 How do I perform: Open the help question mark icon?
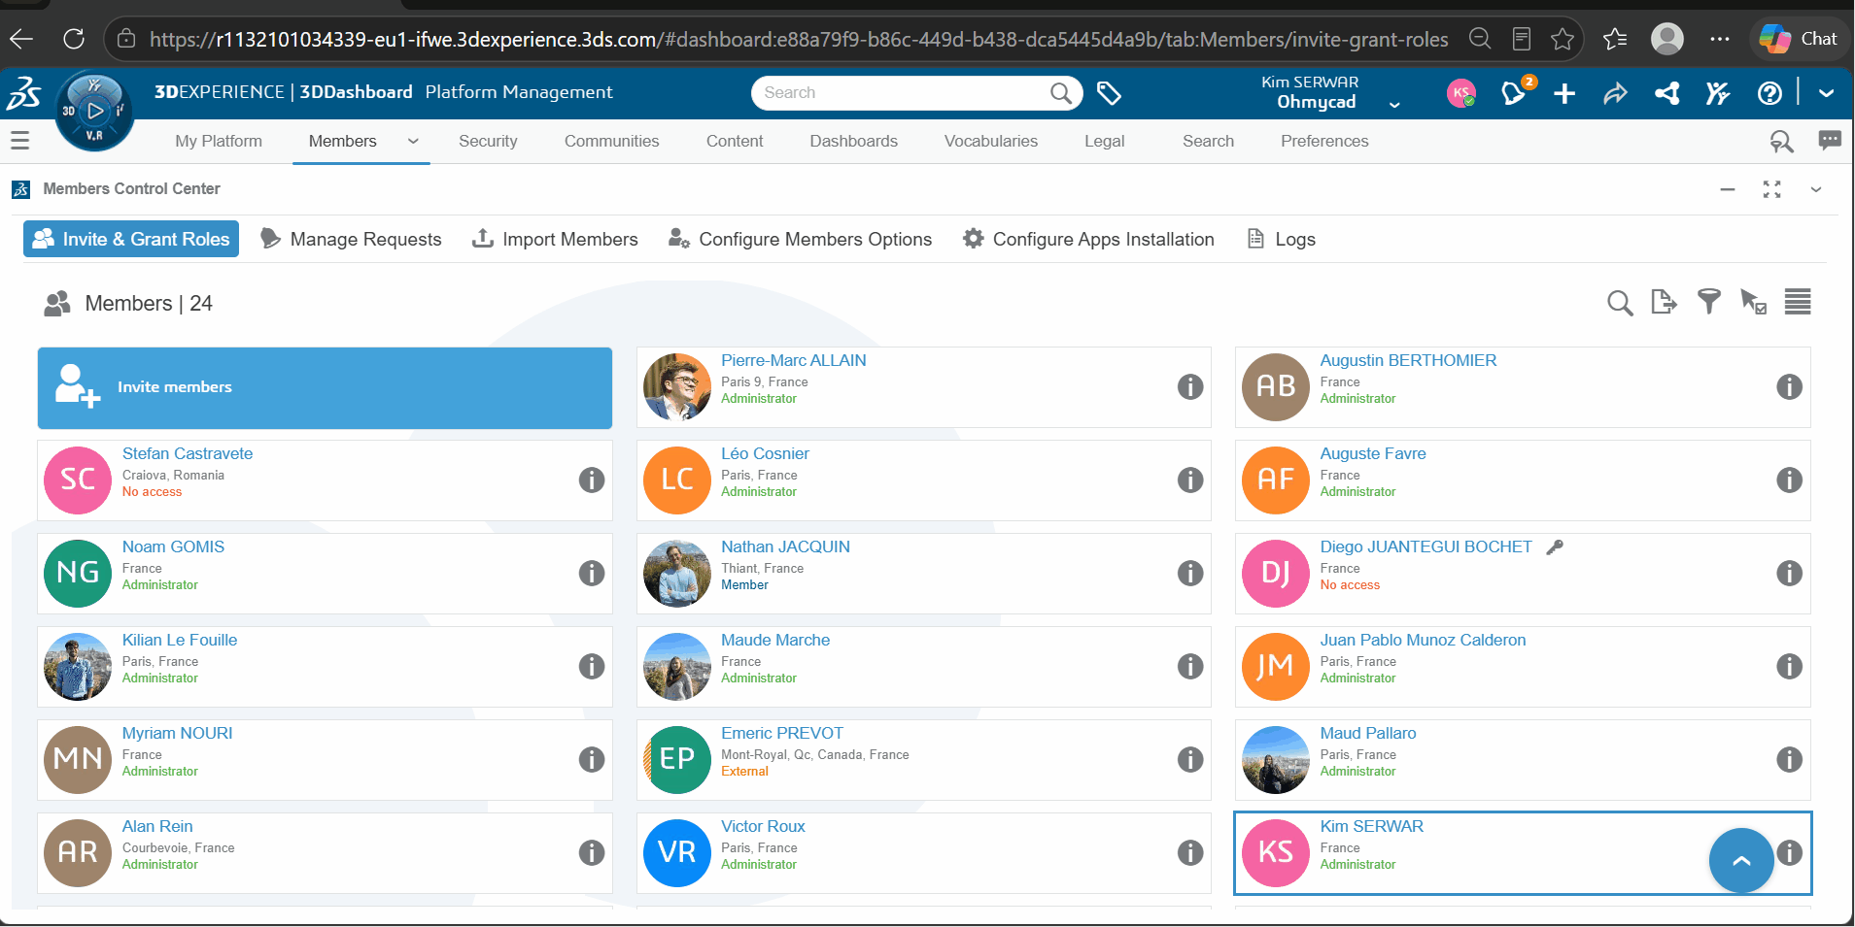1769,93
